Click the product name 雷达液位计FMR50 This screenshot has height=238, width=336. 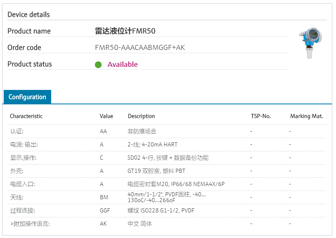(x=125, y=31)
